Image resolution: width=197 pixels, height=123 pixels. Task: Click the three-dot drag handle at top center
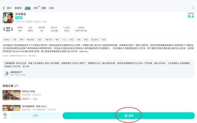(99, 2)
